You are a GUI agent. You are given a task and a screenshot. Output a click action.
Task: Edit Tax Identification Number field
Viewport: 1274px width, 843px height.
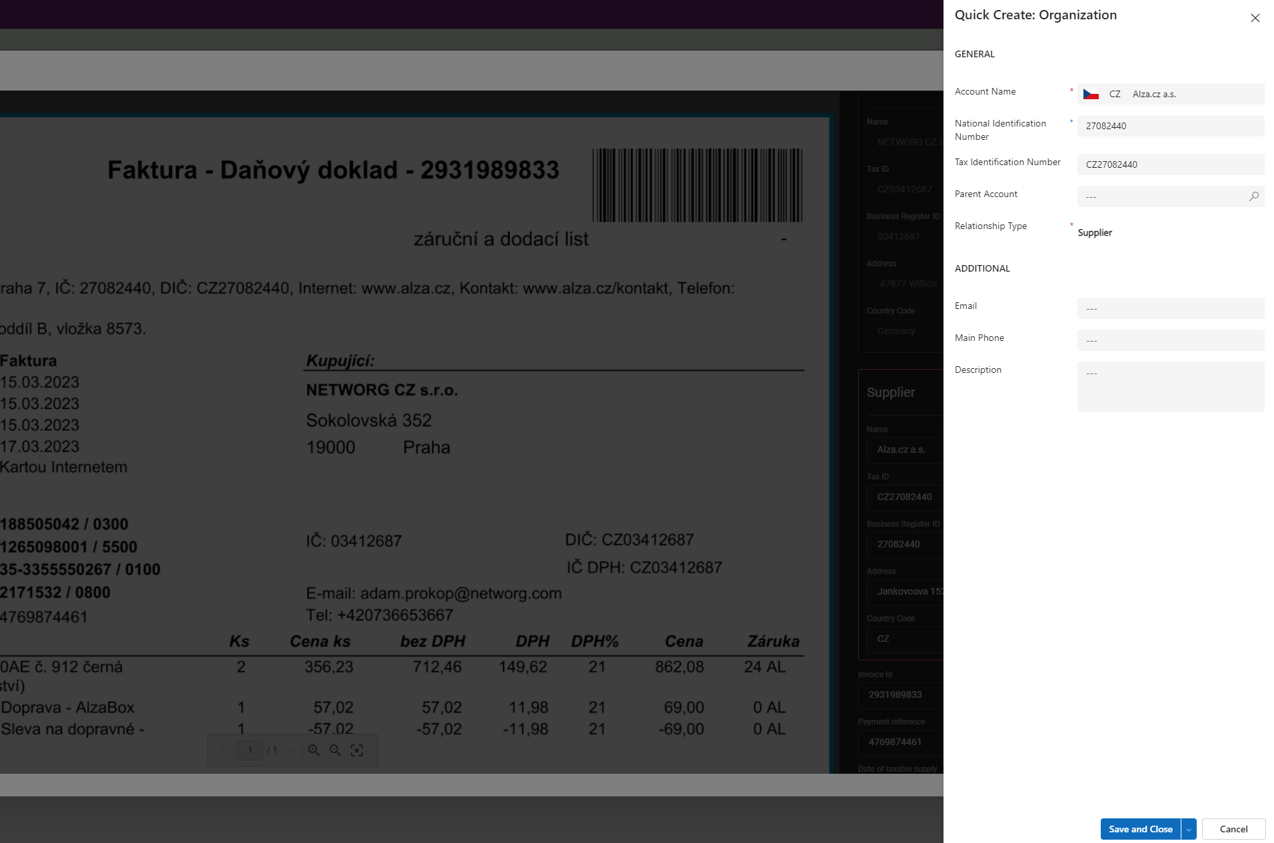(1171, 164)
